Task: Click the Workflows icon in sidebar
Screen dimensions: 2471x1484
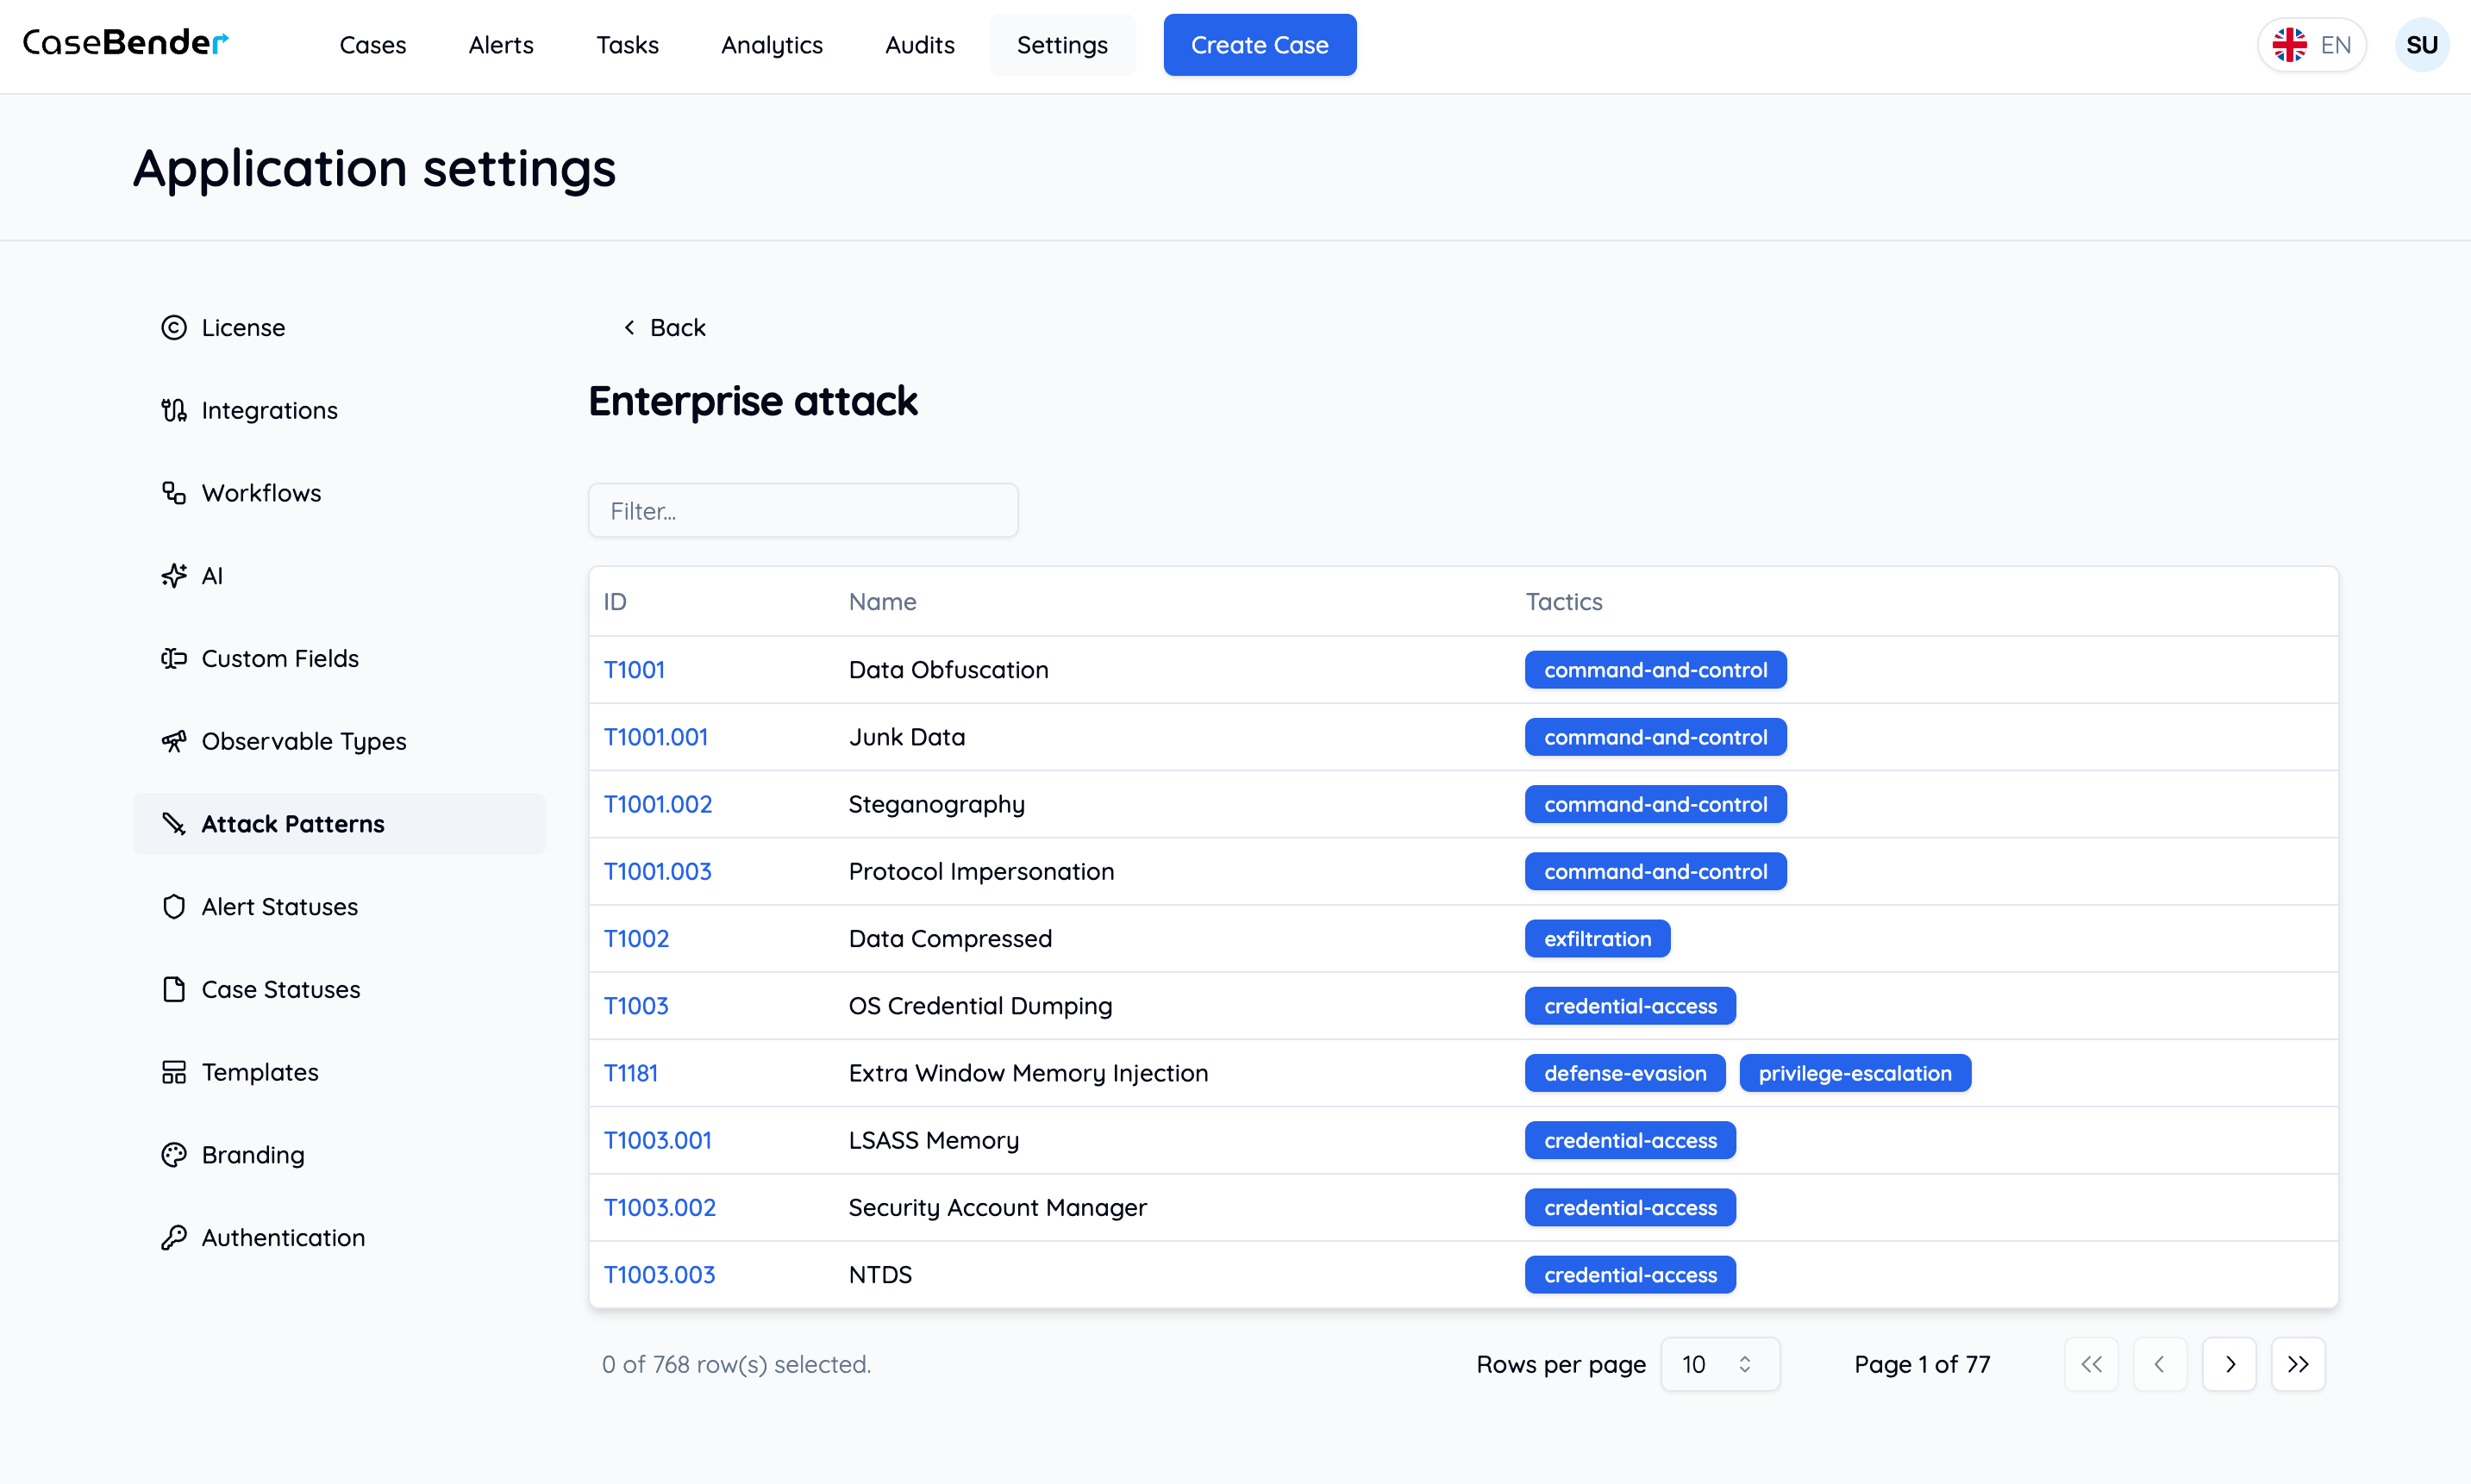Action: tap(174, 493)
